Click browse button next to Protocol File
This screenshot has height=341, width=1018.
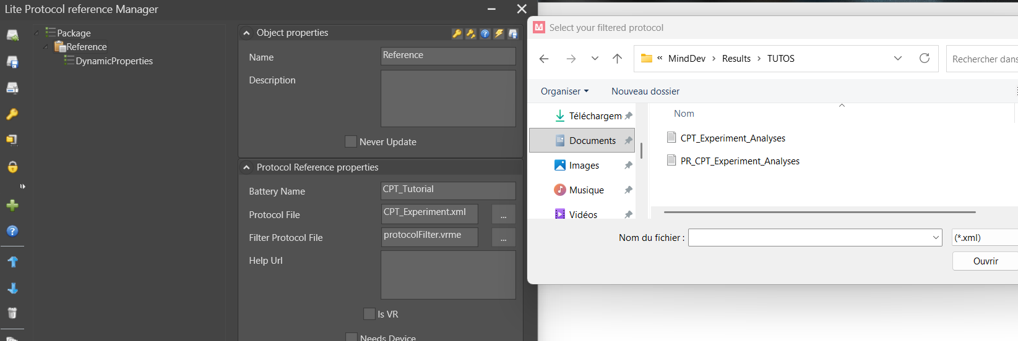click(x=503, y=214)
